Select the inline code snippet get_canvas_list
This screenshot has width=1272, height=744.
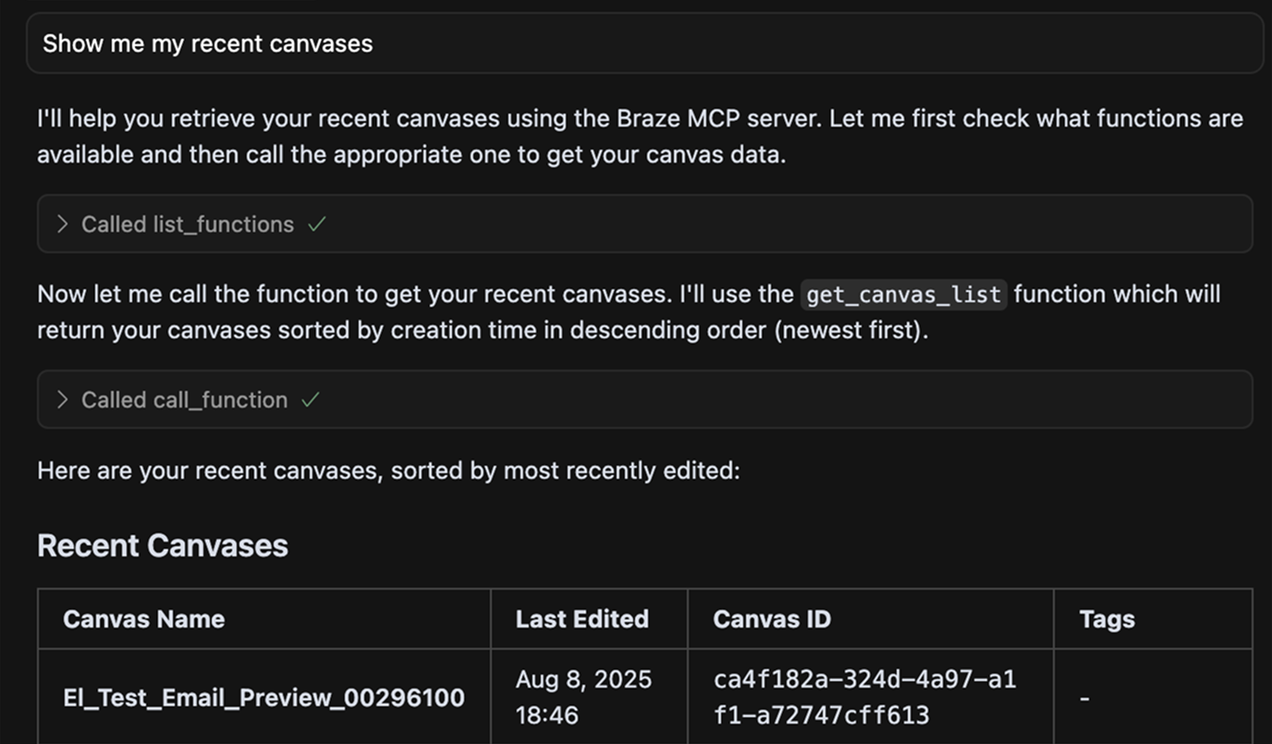coord(902,293)
